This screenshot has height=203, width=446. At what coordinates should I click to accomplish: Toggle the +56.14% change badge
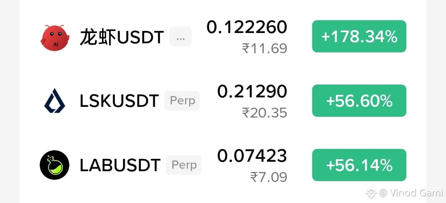pos(359,165)
